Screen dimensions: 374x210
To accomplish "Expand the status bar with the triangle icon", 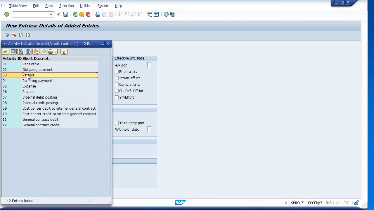I will click(x=286, y=203).
